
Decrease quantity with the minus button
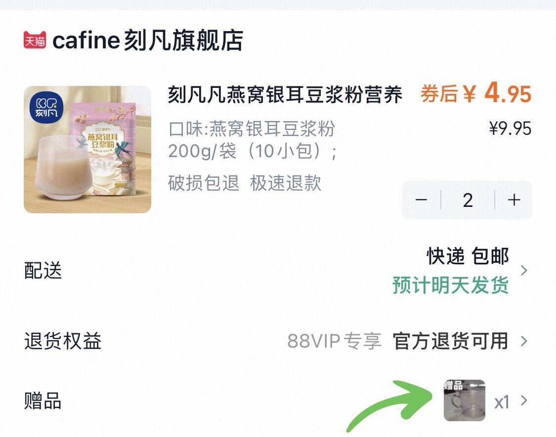[x=421, y=200]
